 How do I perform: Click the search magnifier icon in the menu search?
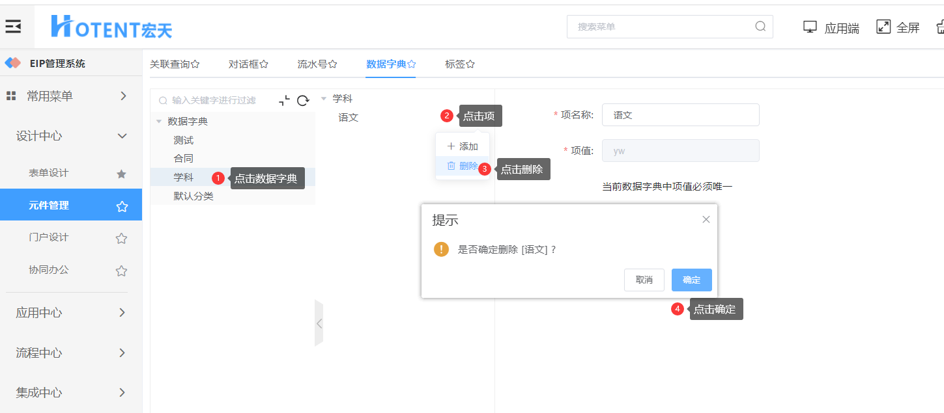[760, 27]
